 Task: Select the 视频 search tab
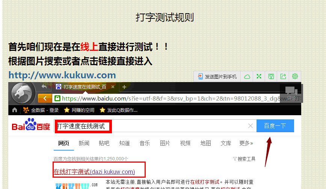coord(185,143)
